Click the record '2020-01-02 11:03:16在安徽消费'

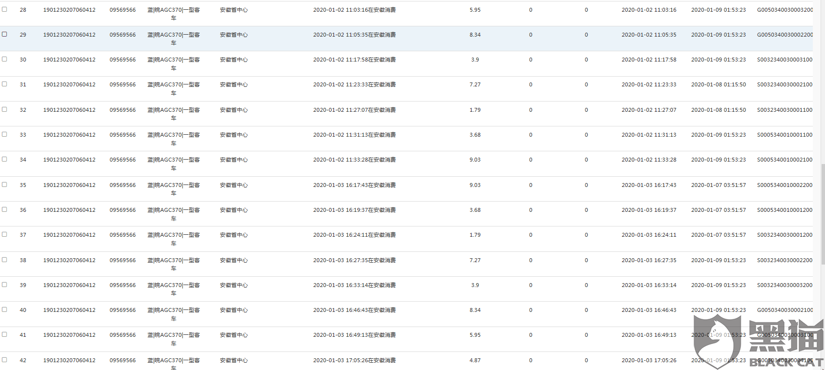354,10
